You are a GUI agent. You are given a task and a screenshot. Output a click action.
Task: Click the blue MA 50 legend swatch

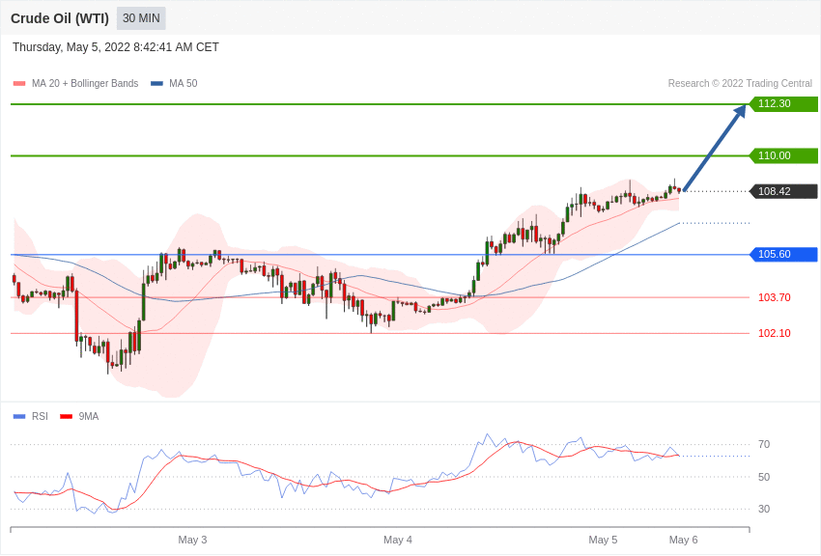pyautogui.click(x=156, y=84)
